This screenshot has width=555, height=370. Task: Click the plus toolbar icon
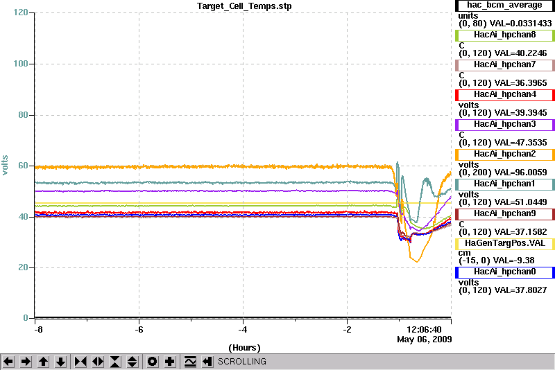(170, 362)
